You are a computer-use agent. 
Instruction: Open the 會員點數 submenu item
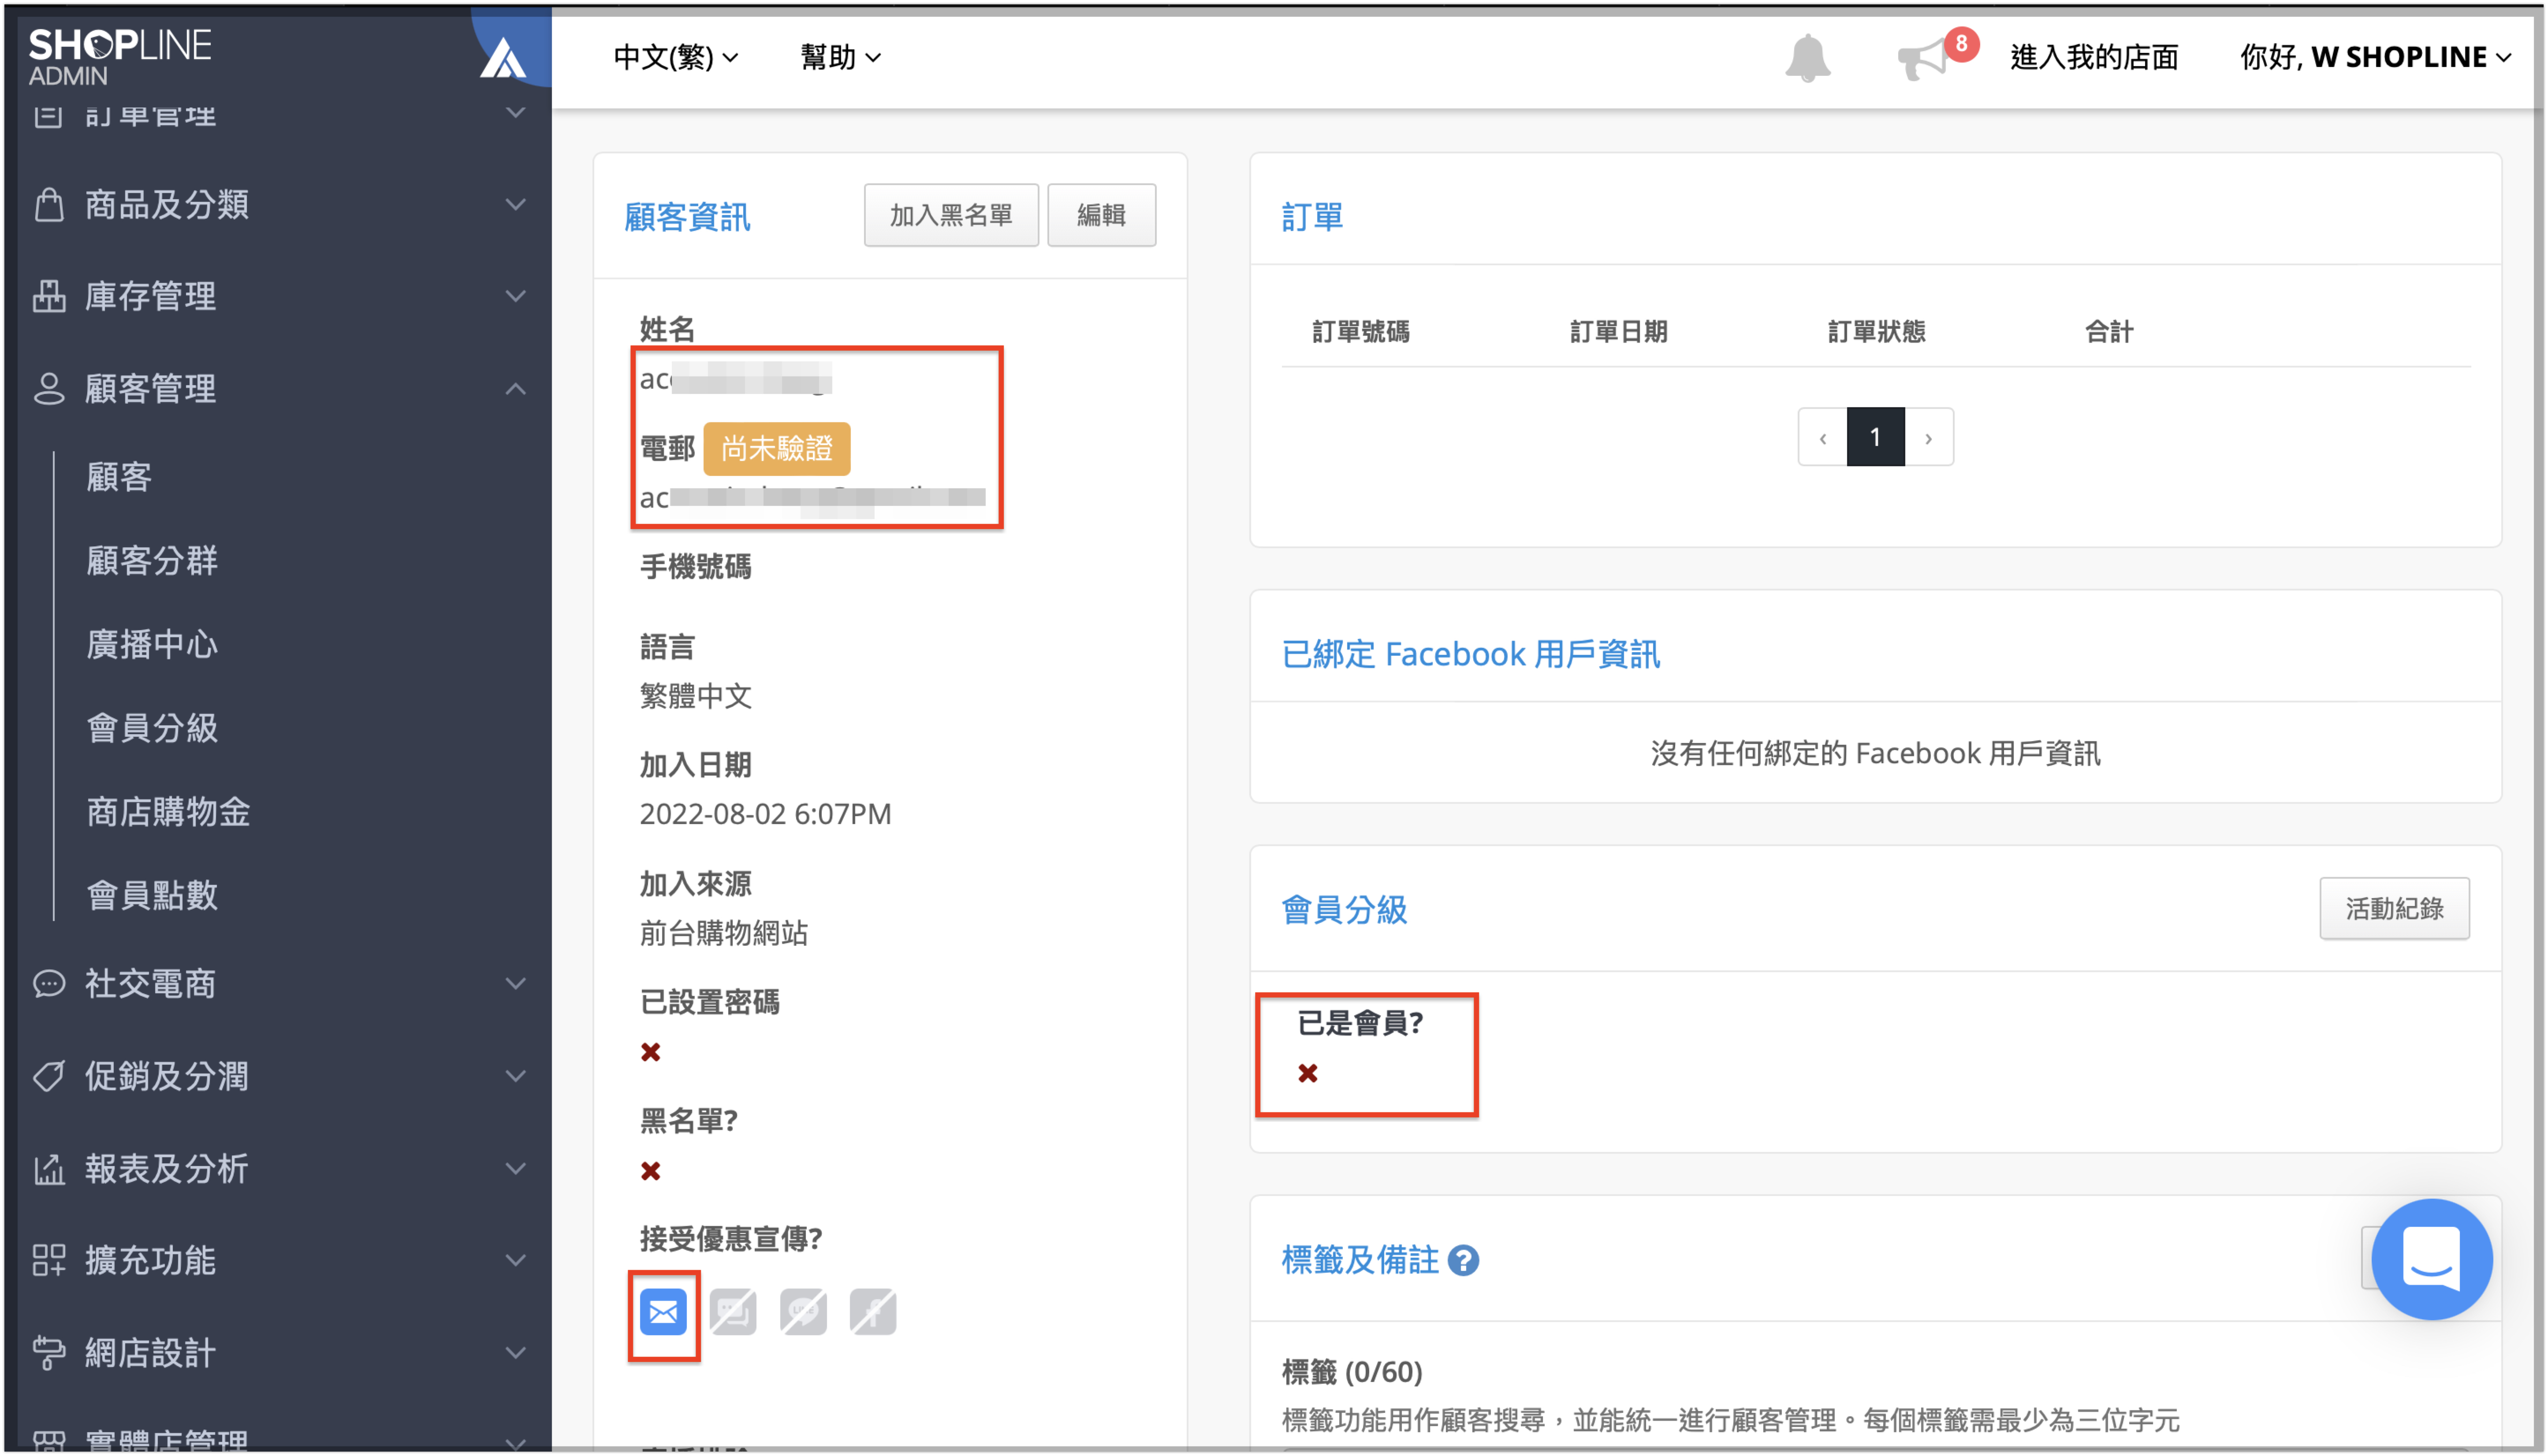[152, 895]
